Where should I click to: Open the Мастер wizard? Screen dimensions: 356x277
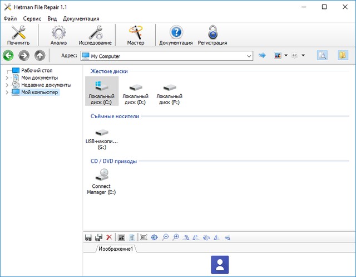tap(136, 35)
